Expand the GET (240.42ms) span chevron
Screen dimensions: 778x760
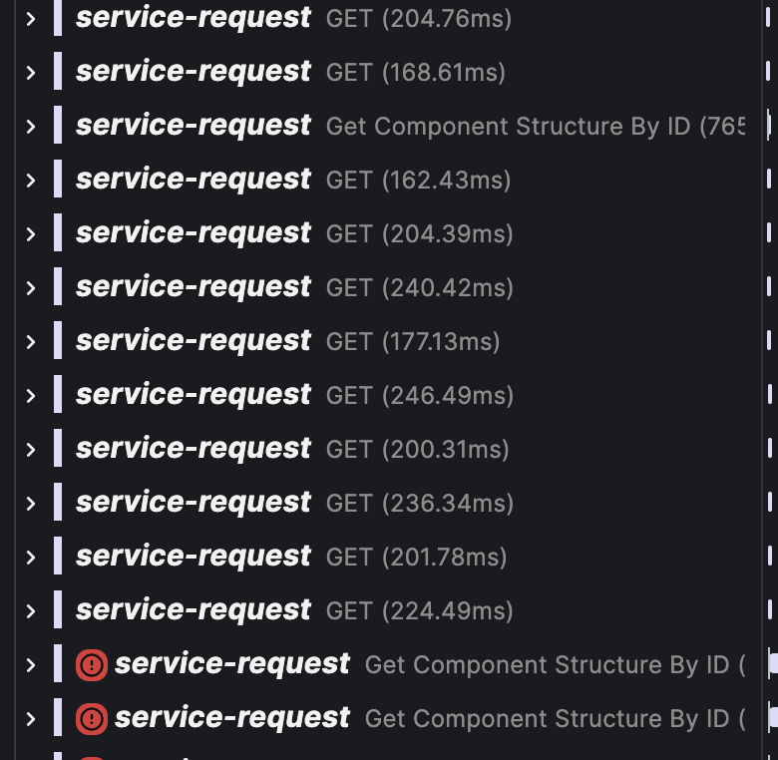click(x=31, y=288)
